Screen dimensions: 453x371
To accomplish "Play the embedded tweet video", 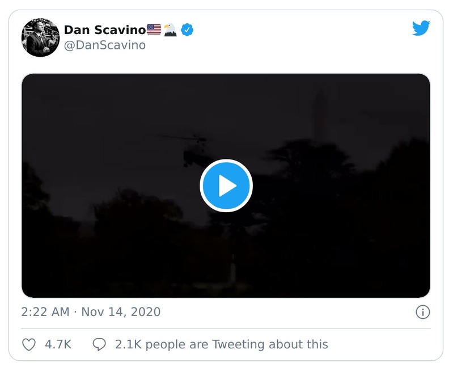I will (226, 185).
